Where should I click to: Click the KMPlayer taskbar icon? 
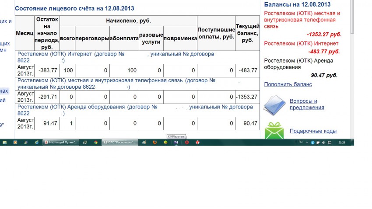(x=175, y=143)
